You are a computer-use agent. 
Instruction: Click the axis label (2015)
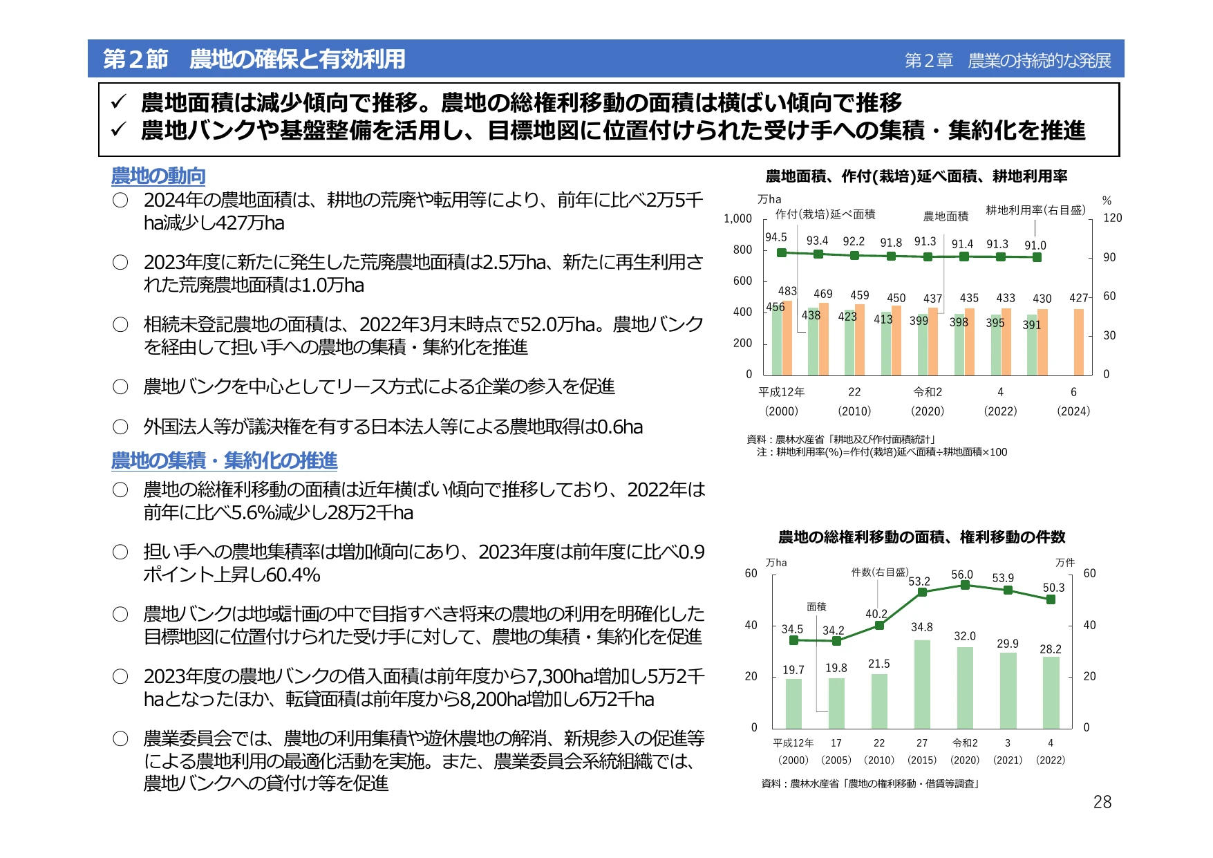pyautogui.click(x=922, y=760)
